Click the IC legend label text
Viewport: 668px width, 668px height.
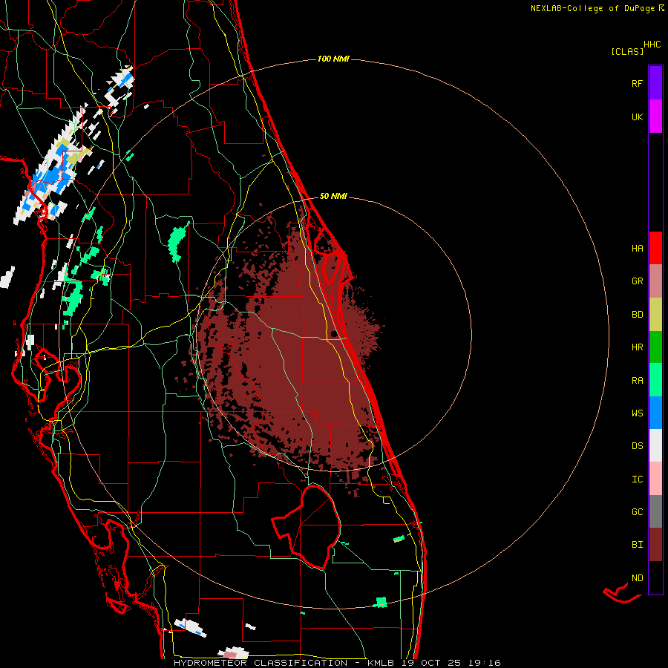[x=638, y=479]
